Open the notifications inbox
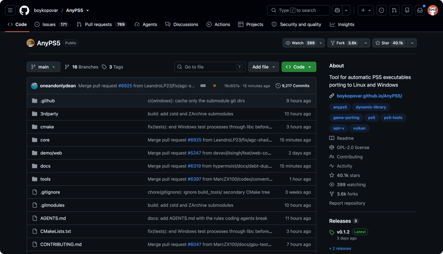 coord(420,10)
